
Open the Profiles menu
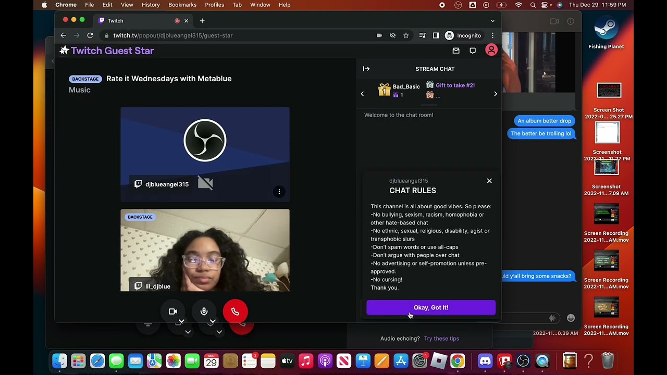pyautogui.click(x=214, y=5)
